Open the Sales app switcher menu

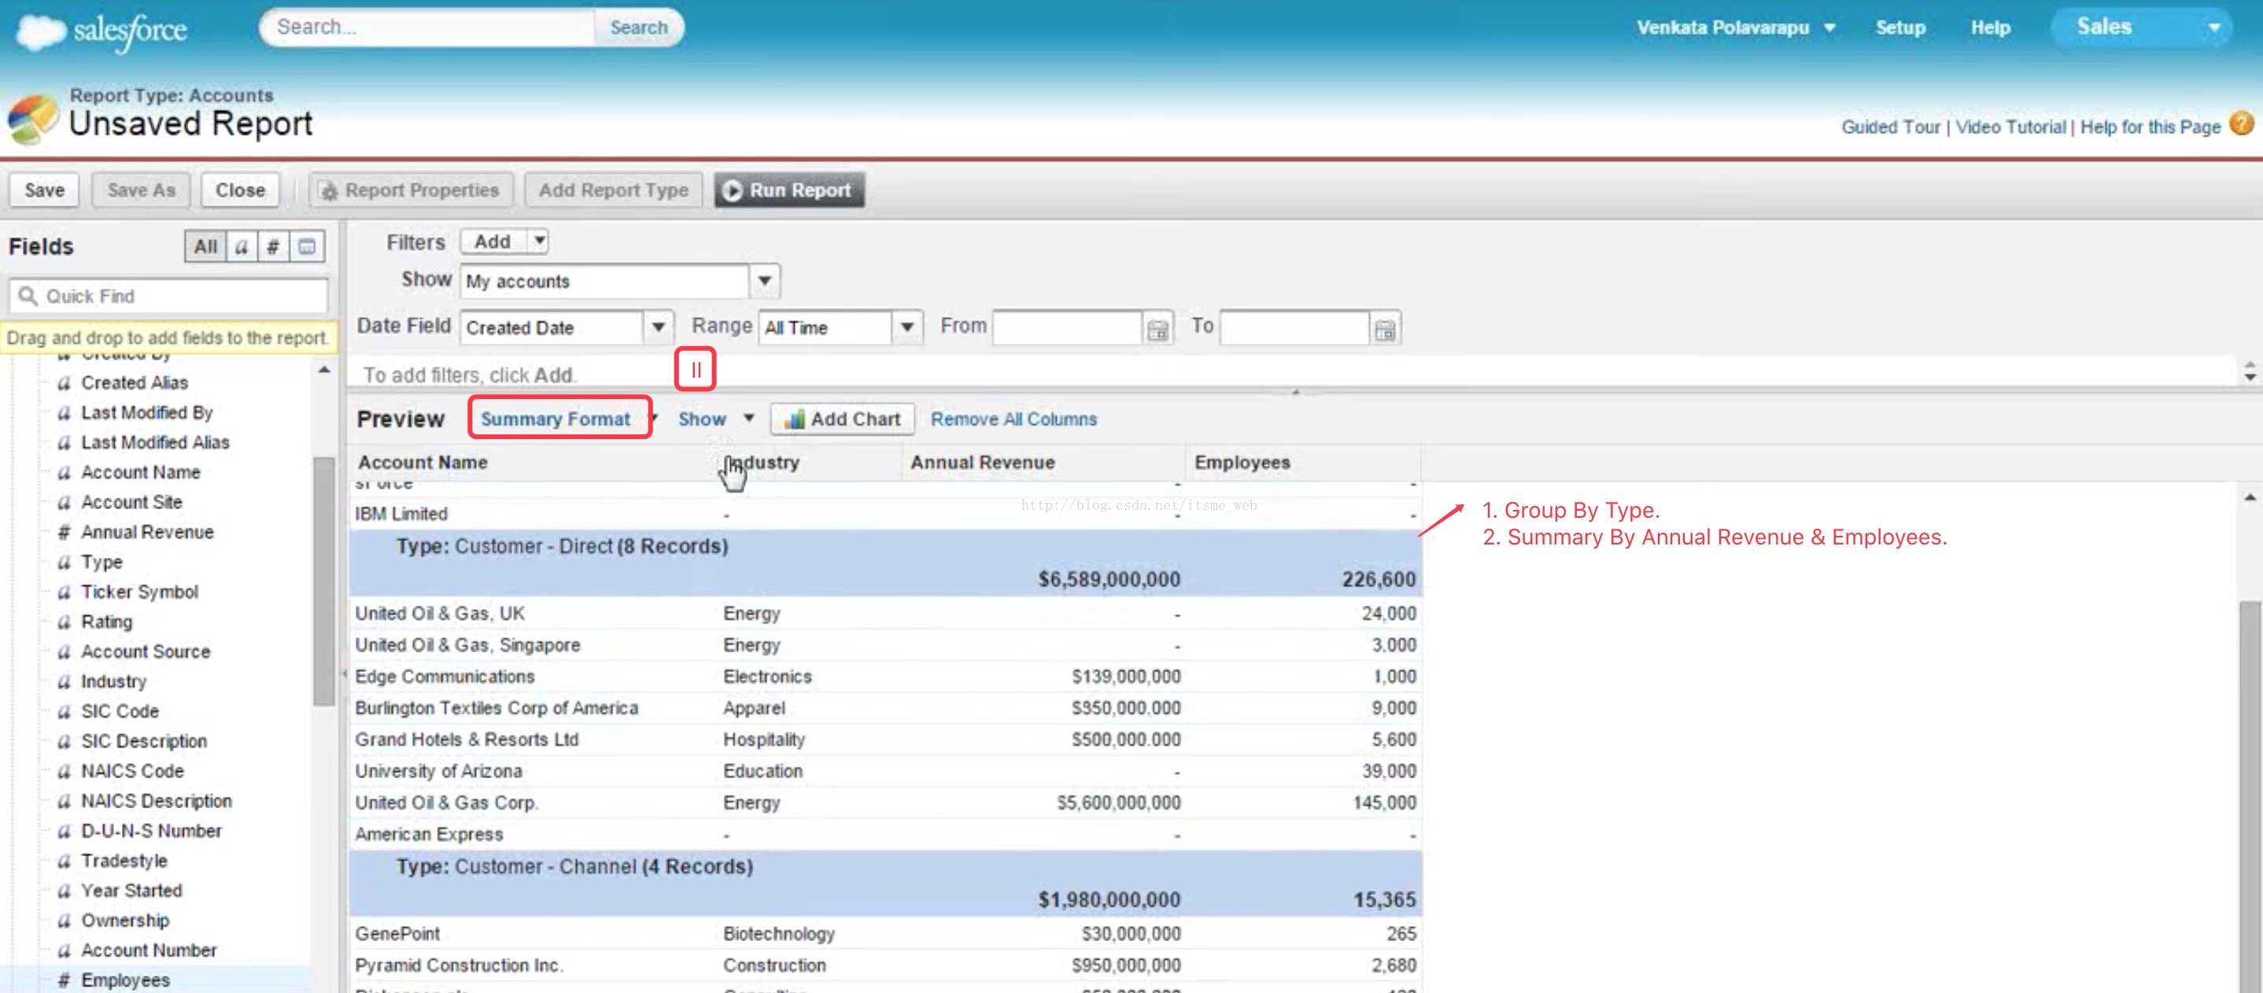pyautogui.click(x=2141, y=28)
